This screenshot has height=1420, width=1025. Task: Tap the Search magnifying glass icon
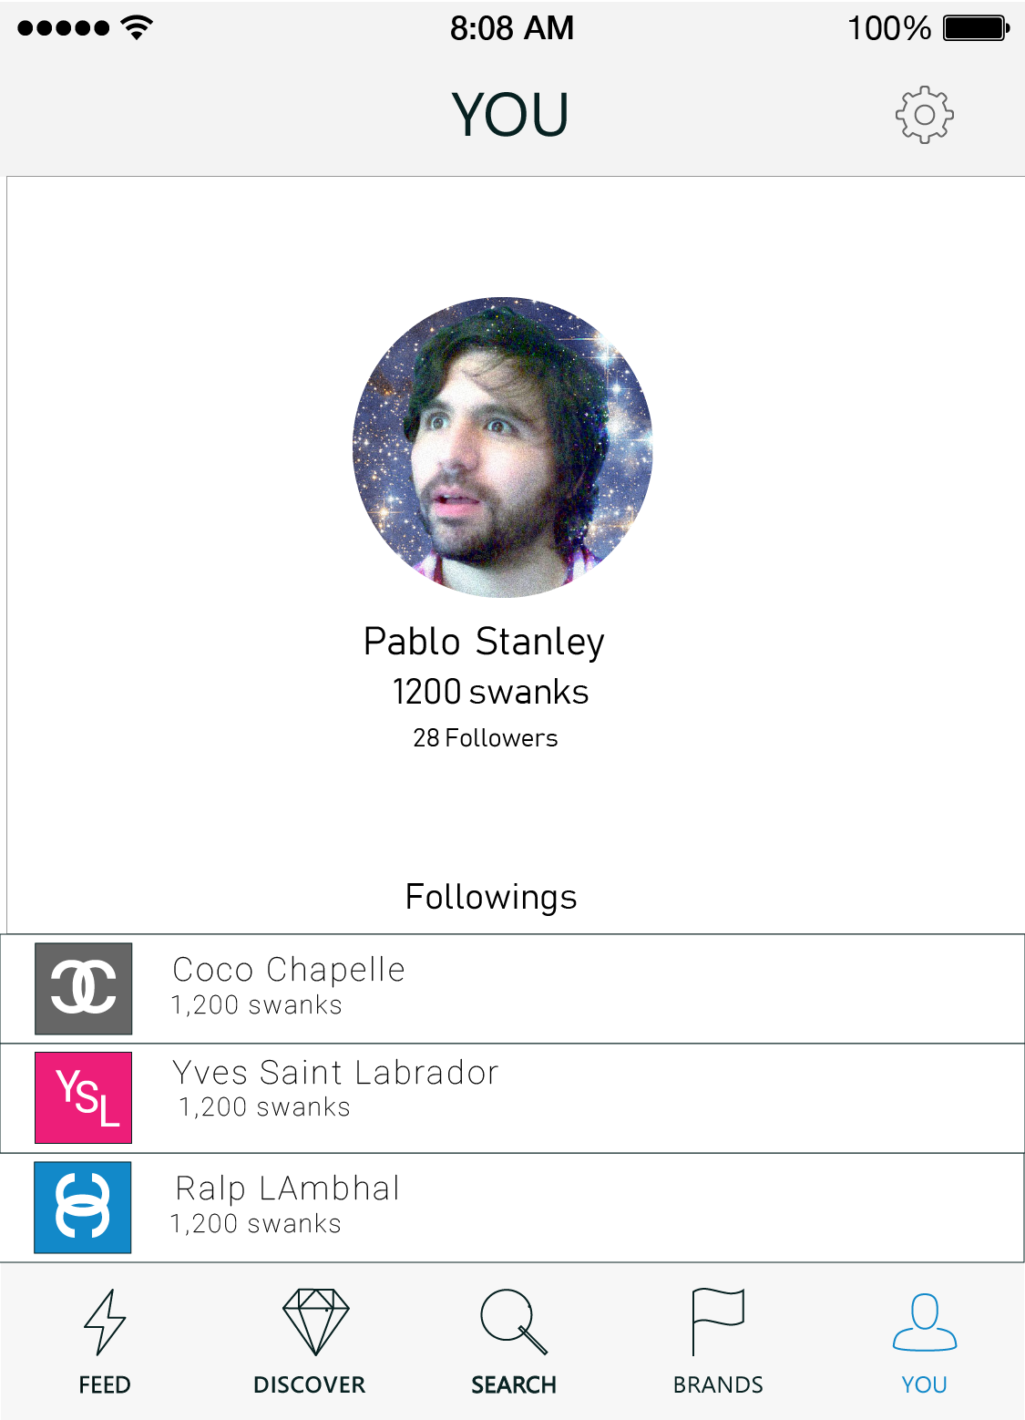(x=513, y=1322)
